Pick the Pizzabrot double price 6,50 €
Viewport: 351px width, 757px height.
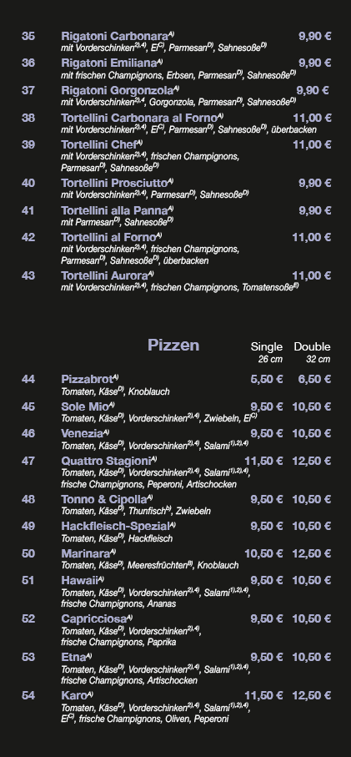coord(314,379)
